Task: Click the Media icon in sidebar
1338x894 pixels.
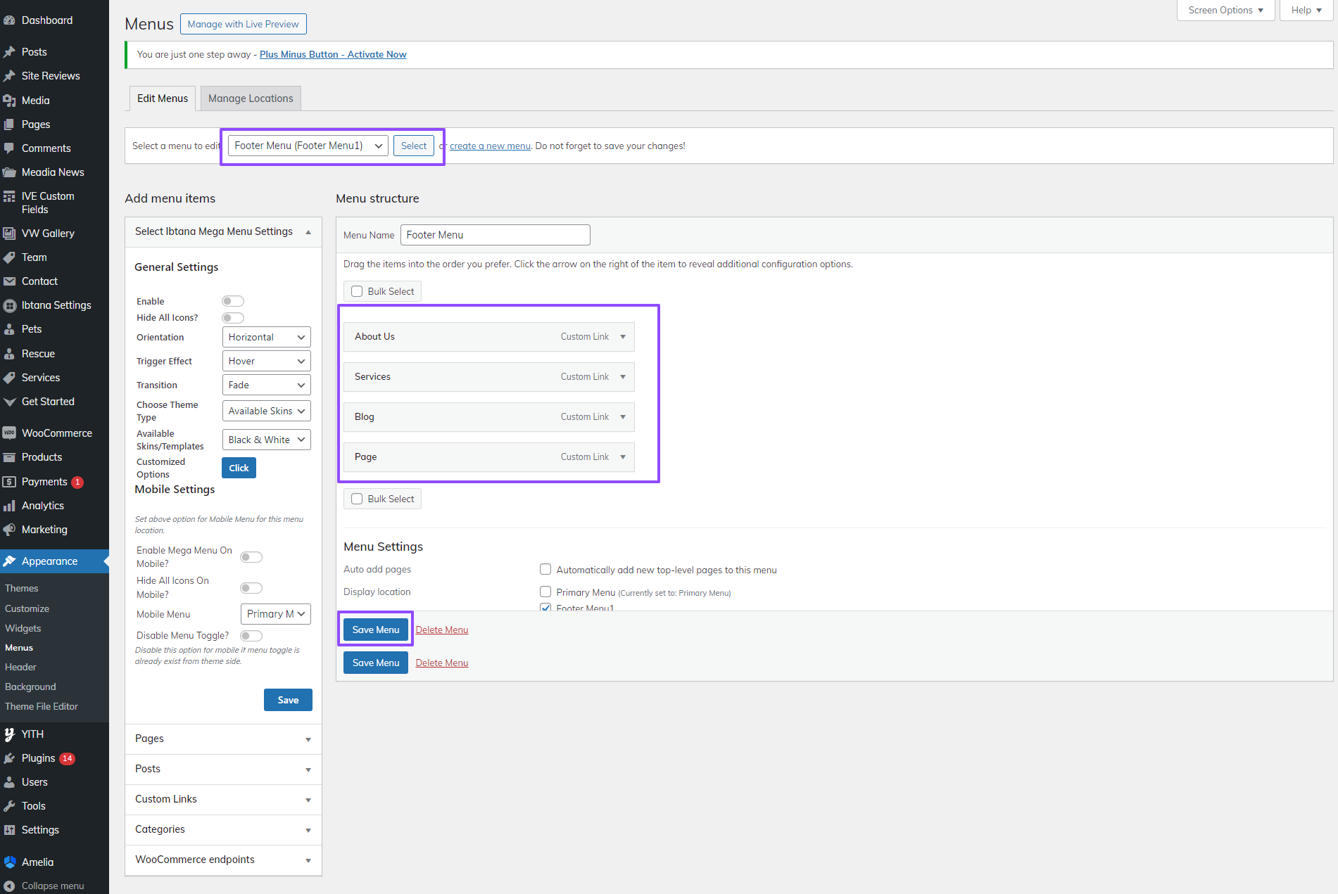Action: pyautogui.click(x=9, y=101)
